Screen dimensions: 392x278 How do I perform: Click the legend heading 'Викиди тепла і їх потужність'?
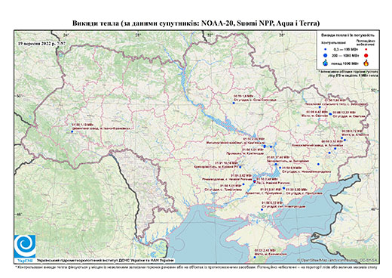pyautogui.click(x=348, y=36)
